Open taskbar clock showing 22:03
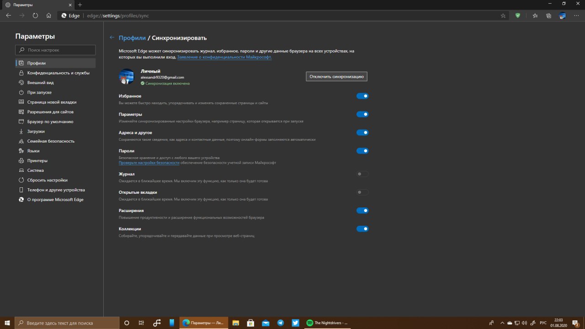Screen dimensions: 585x329 point(559,323)
